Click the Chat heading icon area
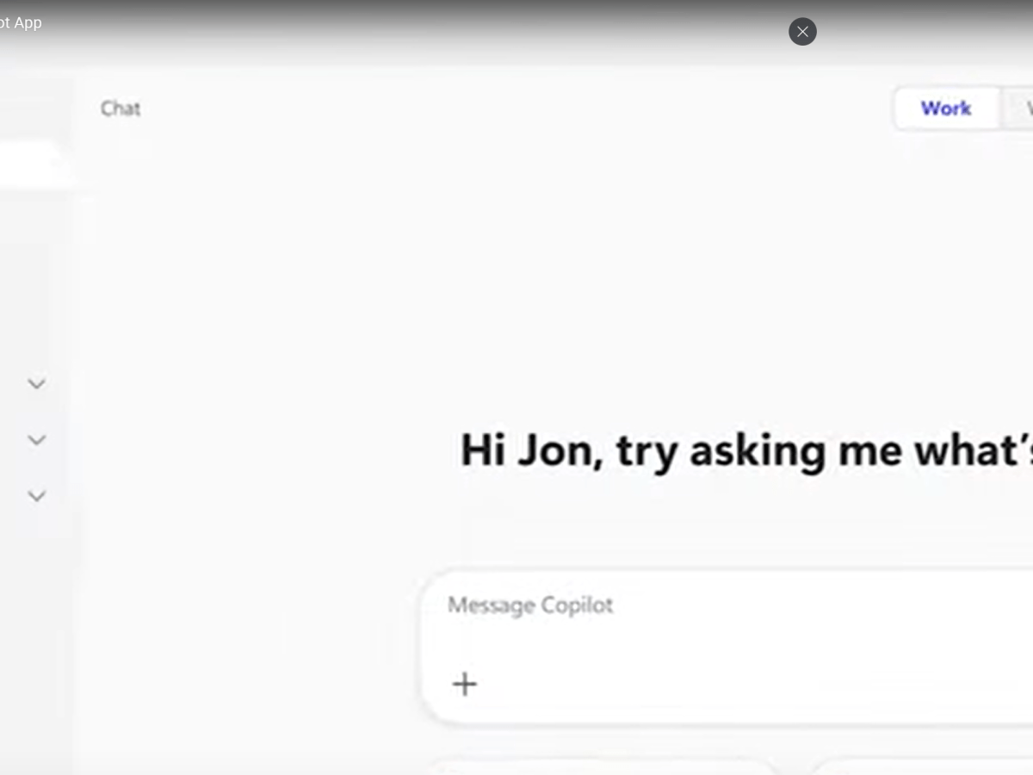1033x775 pixels. (121, 108)
